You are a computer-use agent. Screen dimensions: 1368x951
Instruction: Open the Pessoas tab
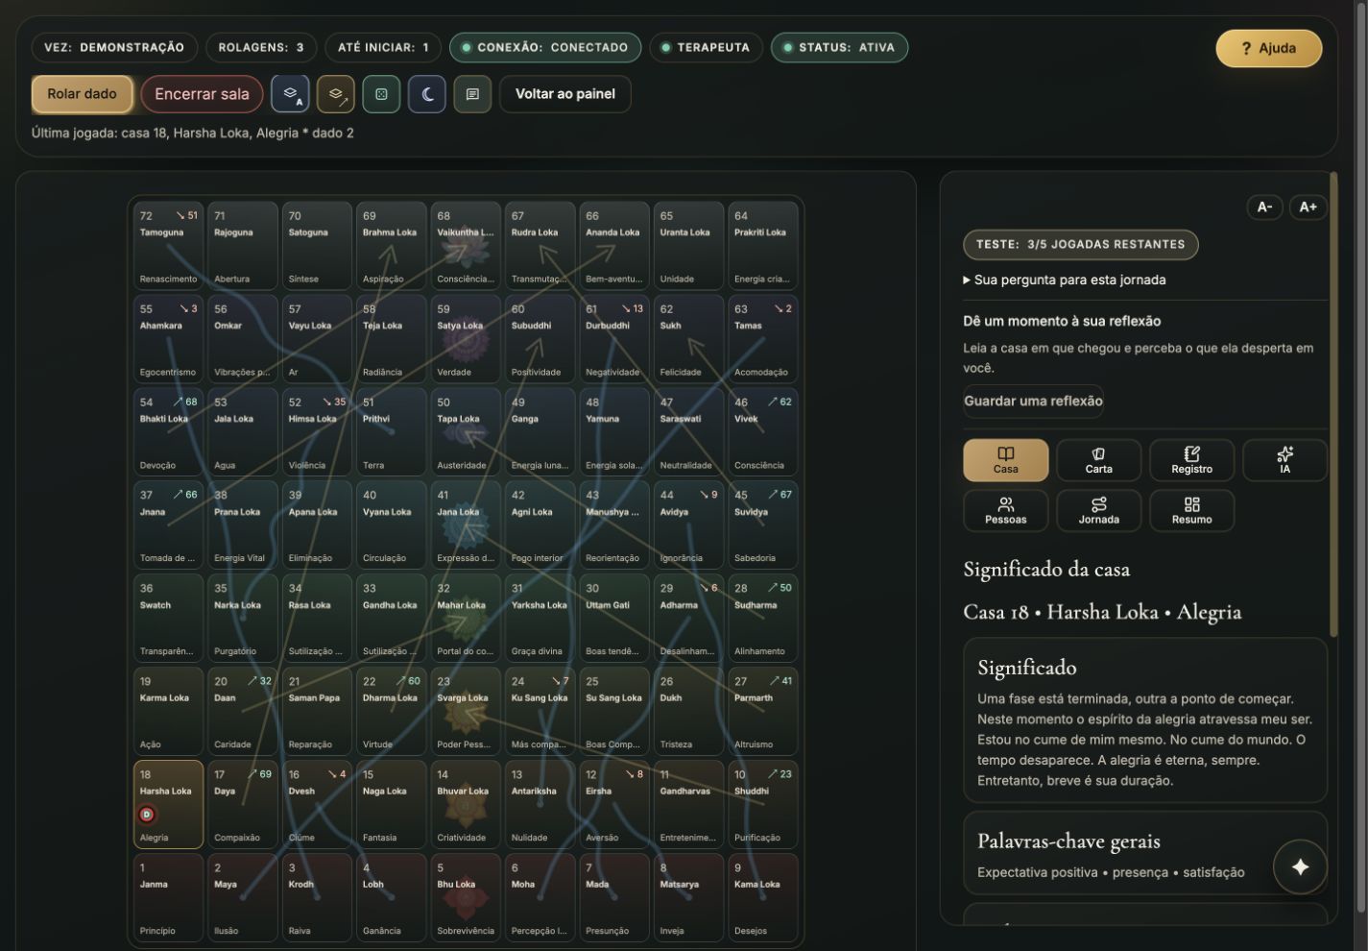(x=1006, y=510)
